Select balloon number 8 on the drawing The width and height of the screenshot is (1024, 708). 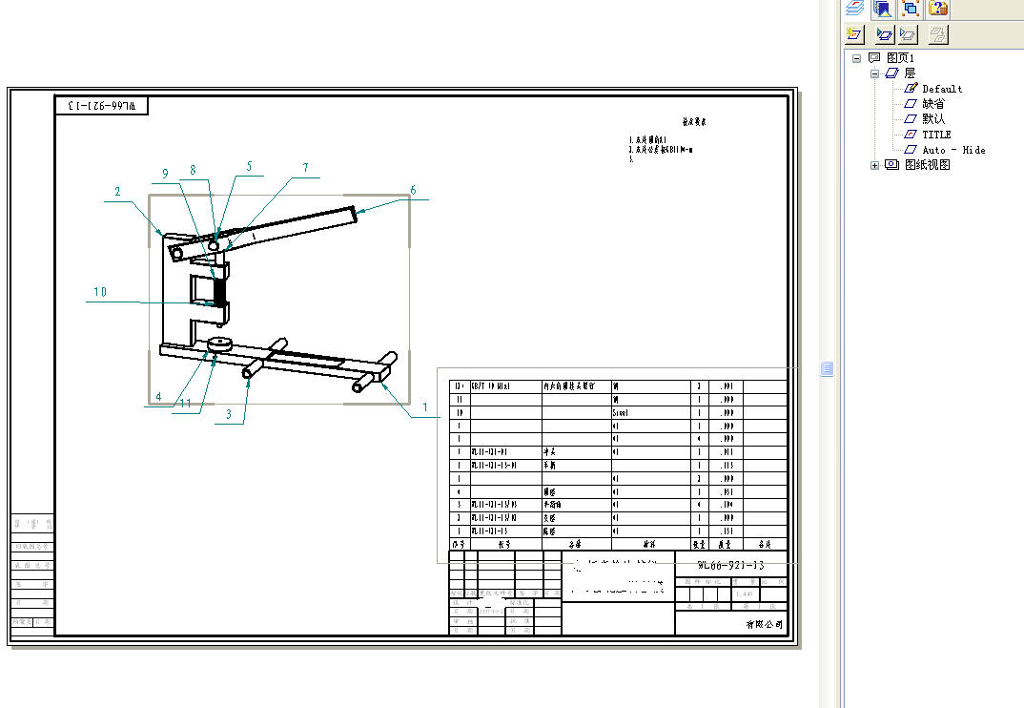point(193,170)
